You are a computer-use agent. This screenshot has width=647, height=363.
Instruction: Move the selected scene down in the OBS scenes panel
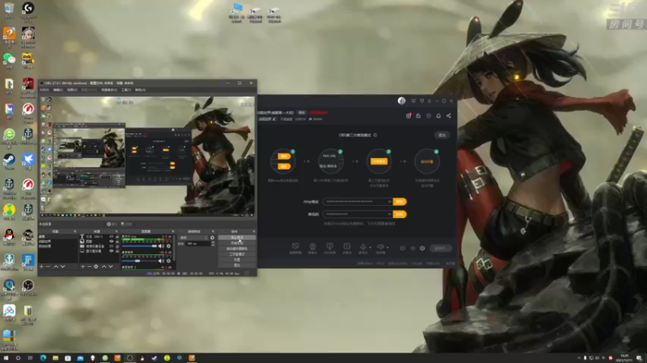click(62, 267)
